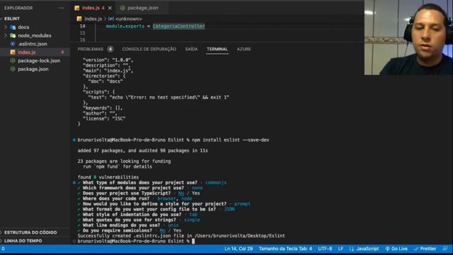Click the Prettier status bar item
The image size is (453, 255).
point(425,249)
